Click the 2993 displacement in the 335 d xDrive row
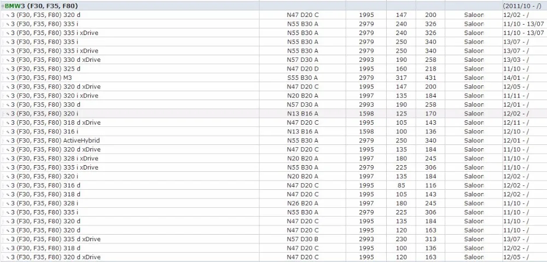547x262 pixels. click(366, 240)
